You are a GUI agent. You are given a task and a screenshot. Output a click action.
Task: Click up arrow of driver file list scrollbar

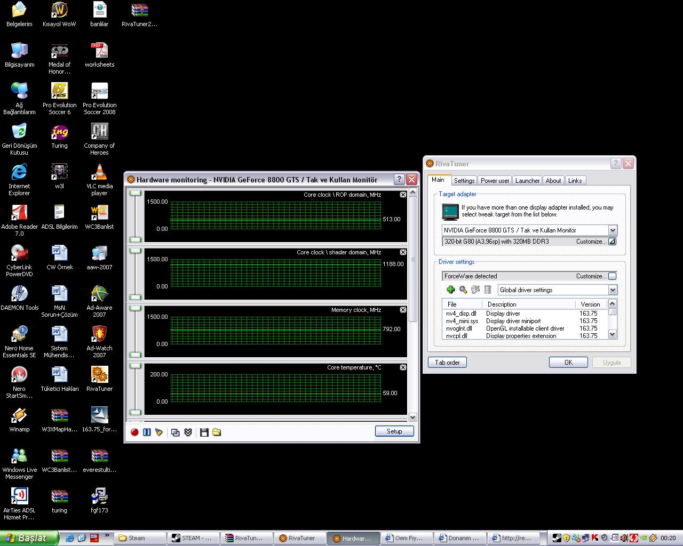tap(613, 304)
